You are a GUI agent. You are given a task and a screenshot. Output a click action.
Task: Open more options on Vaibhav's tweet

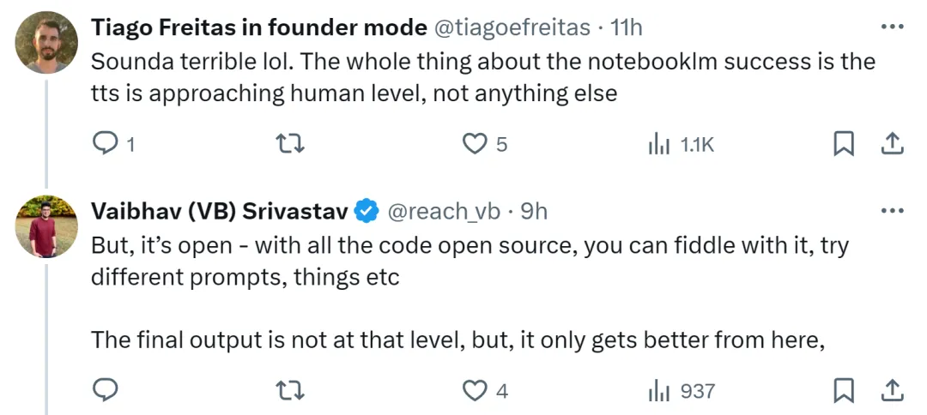click(x=892, y=211)
